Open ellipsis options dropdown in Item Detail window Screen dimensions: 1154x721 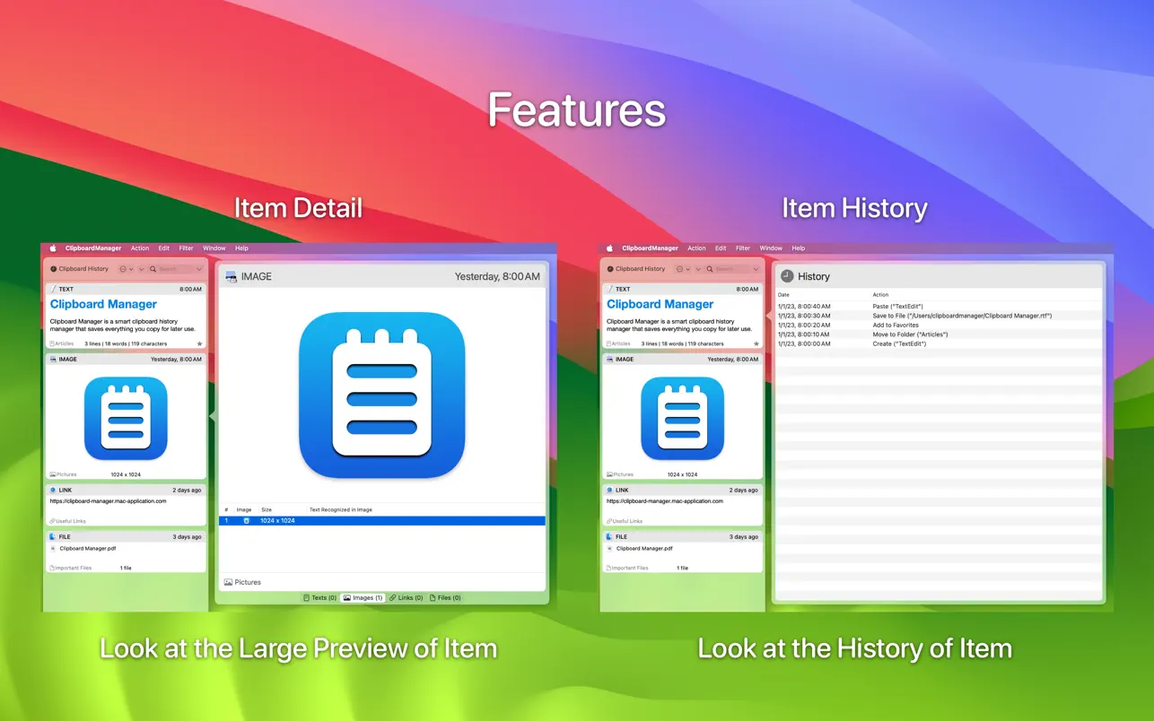[126, 269]
